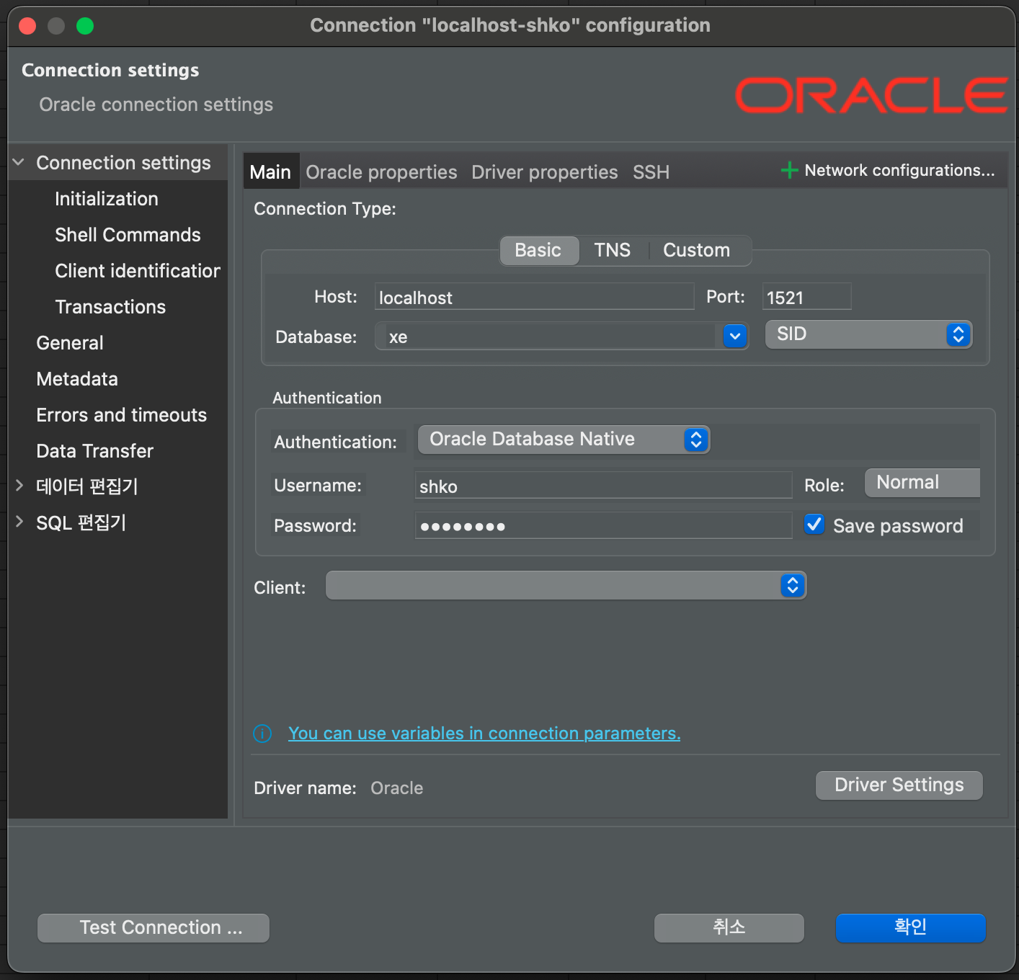Click the Driver name value Oracle
1019x980 pixels.
[x=397, y=788]
